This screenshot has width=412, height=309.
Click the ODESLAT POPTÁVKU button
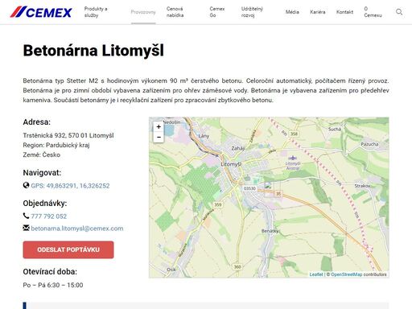click(x=68, y=249)
